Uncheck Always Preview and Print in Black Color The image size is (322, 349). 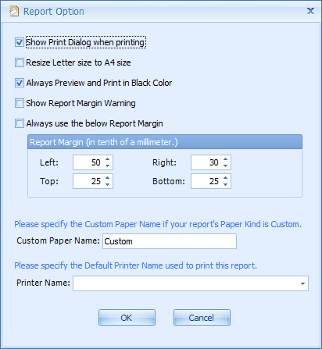click(x=20, y=83)
